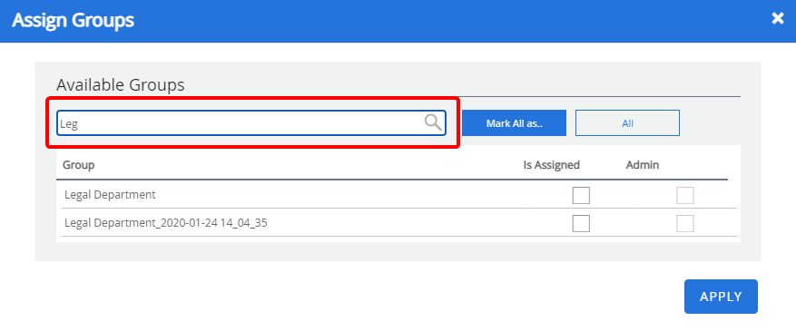
Task: Click the magnifying glass search icon
Action: (433, 122)
